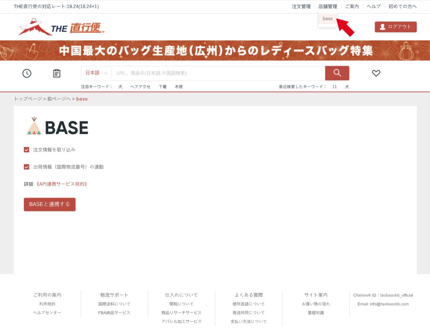The height and width of the screenshot is (333, 430).
Task: Select trending keyword 犬
Action: 120,87
